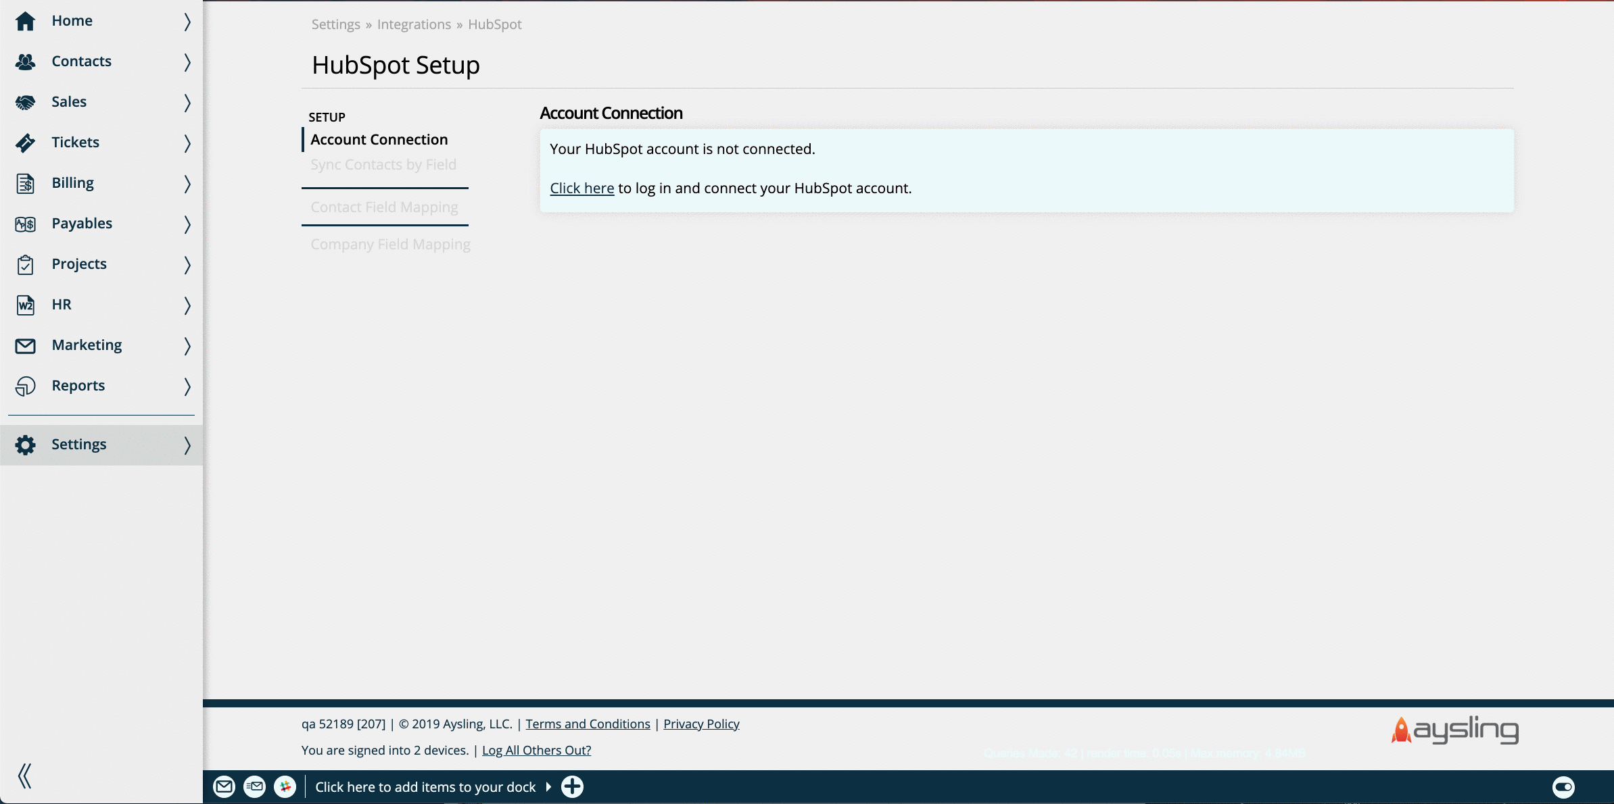Viewport: 1614px width, 804px height.
Task: Select the Sync Contacts by Field tab
Action: pos(383,165)
